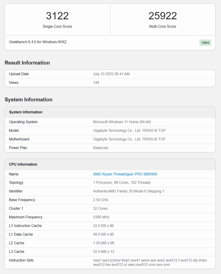Click the Motherboard row's Gigabyte TRX50 AI TOP value
This screenshot has height=274, width=221.
(129, 139)
